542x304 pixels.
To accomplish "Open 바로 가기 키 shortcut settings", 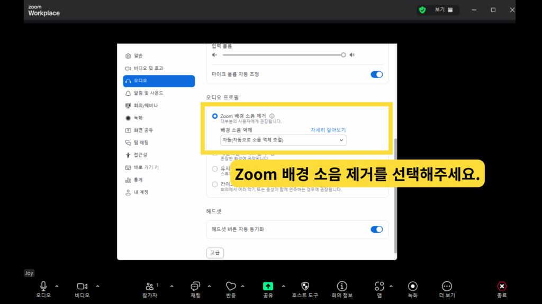I will click(x=159, y=167).
